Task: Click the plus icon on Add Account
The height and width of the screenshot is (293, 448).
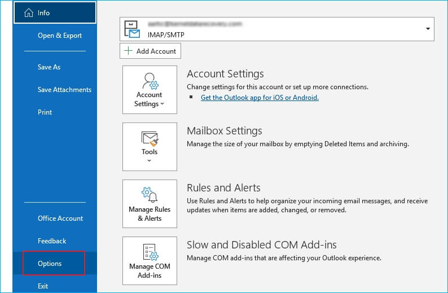Action: pyautogui.click(x=128, y=51)
